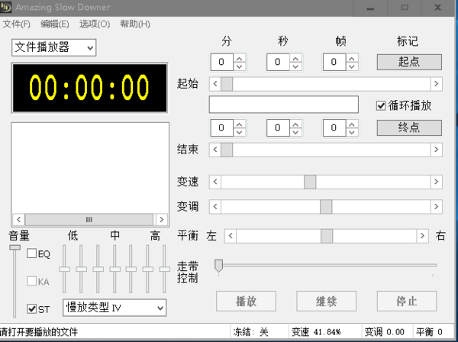
Task: Click the 停止 button
Action: [407, 301]
